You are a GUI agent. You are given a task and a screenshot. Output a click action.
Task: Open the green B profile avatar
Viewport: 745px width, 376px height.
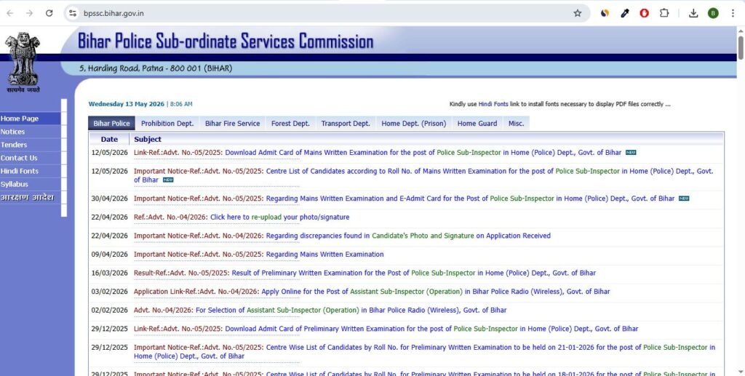click(713, 13)
